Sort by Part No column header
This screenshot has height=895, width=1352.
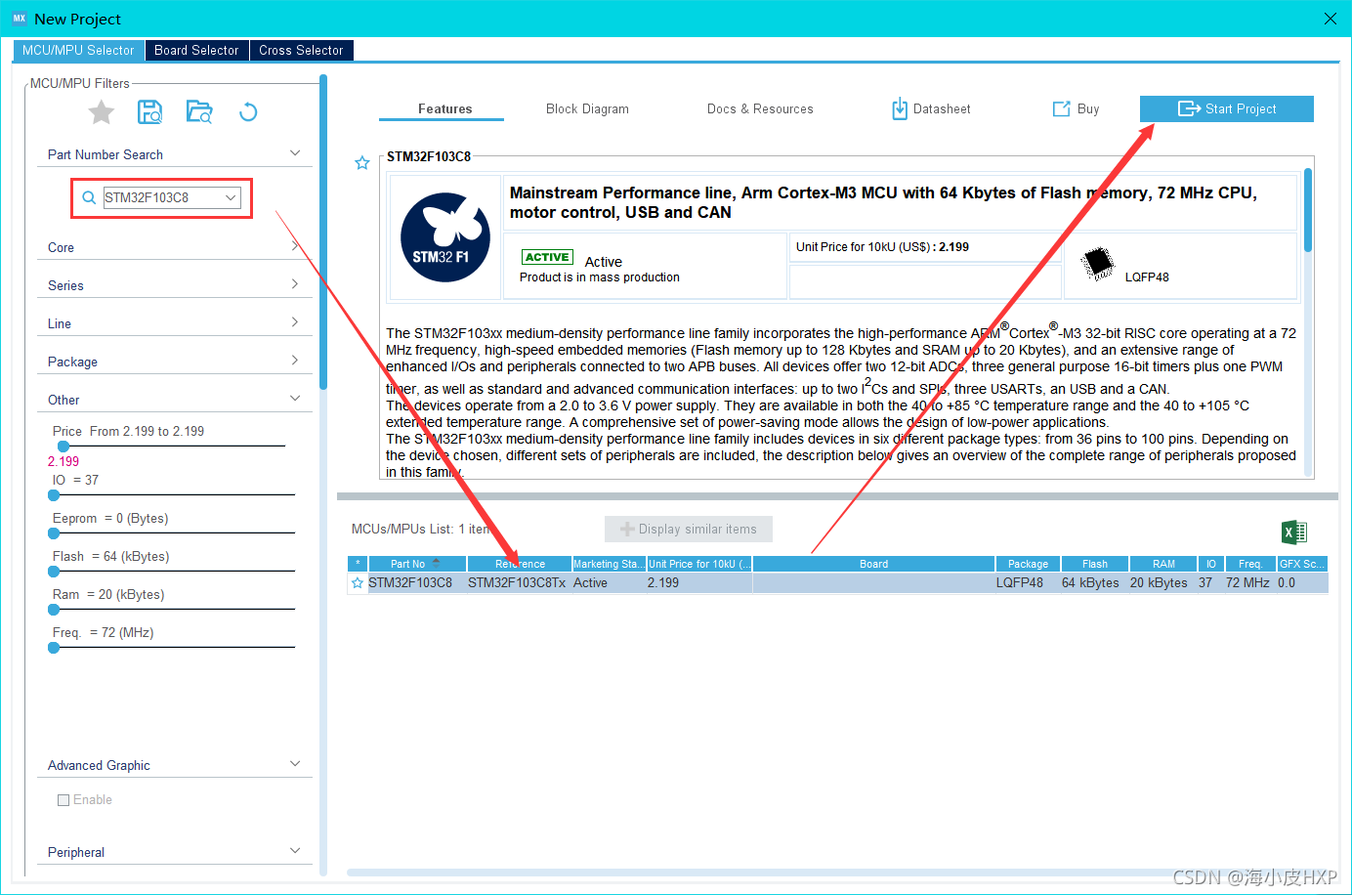pos(416,564)
